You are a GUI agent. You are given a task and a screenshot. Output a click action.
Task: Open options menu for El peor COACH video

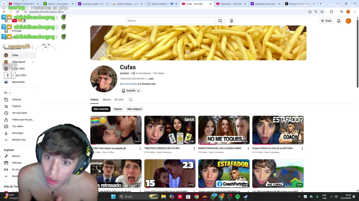302,149
